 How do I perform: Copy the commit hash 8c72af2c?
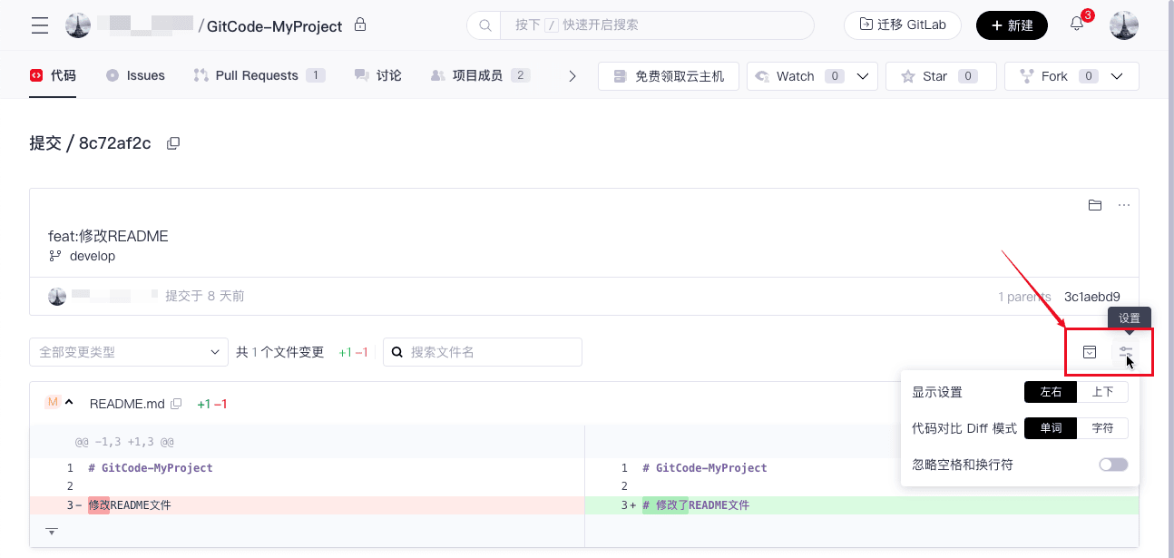tap(173, 143)
